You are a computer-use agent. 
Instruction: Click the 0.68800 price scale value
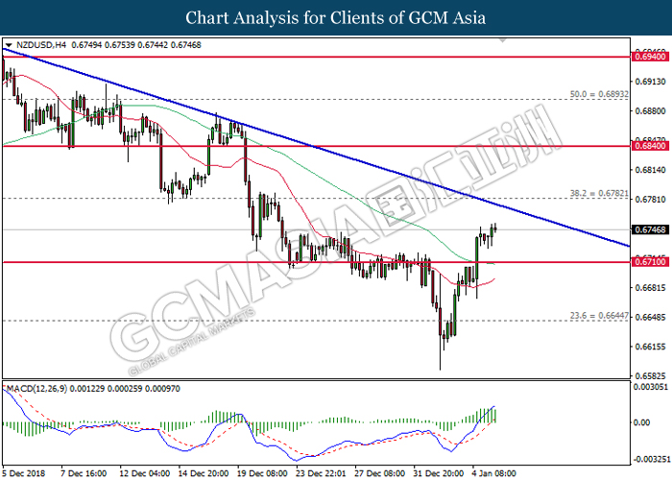(652, 111)
